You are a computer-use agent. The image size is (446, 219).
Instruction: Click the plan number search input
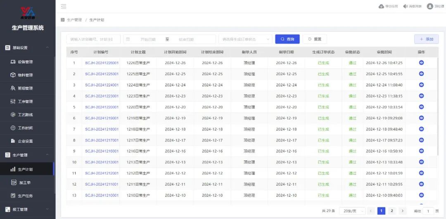point(93,39)
